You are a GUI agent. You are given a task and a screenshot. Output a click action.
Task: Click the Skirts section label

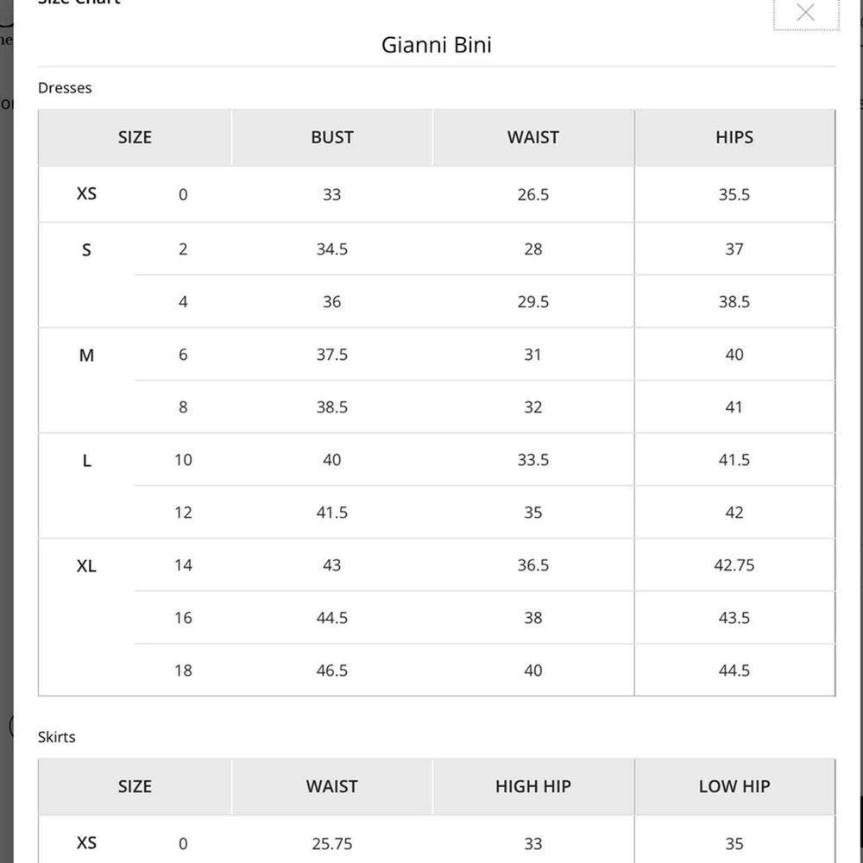click(57, 737)
